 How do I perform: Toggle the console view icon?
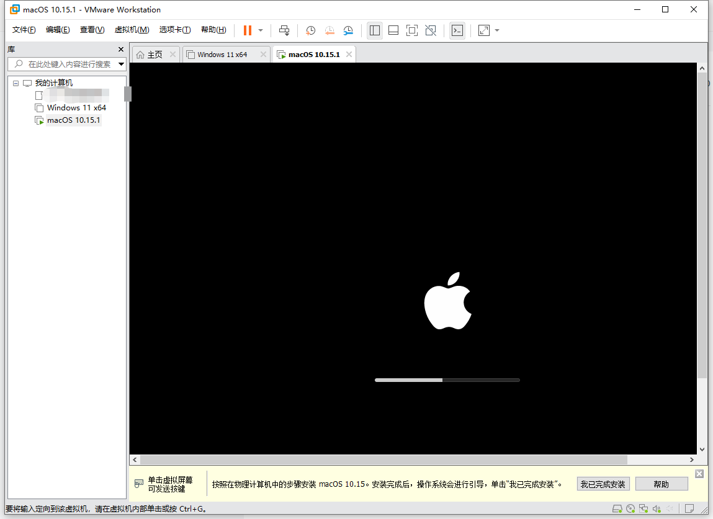point(457,30)
